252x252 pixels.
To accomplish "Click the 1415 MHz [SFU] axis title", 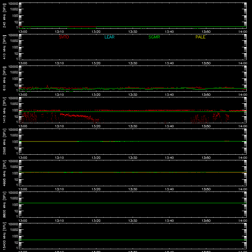I will [4, 110].
